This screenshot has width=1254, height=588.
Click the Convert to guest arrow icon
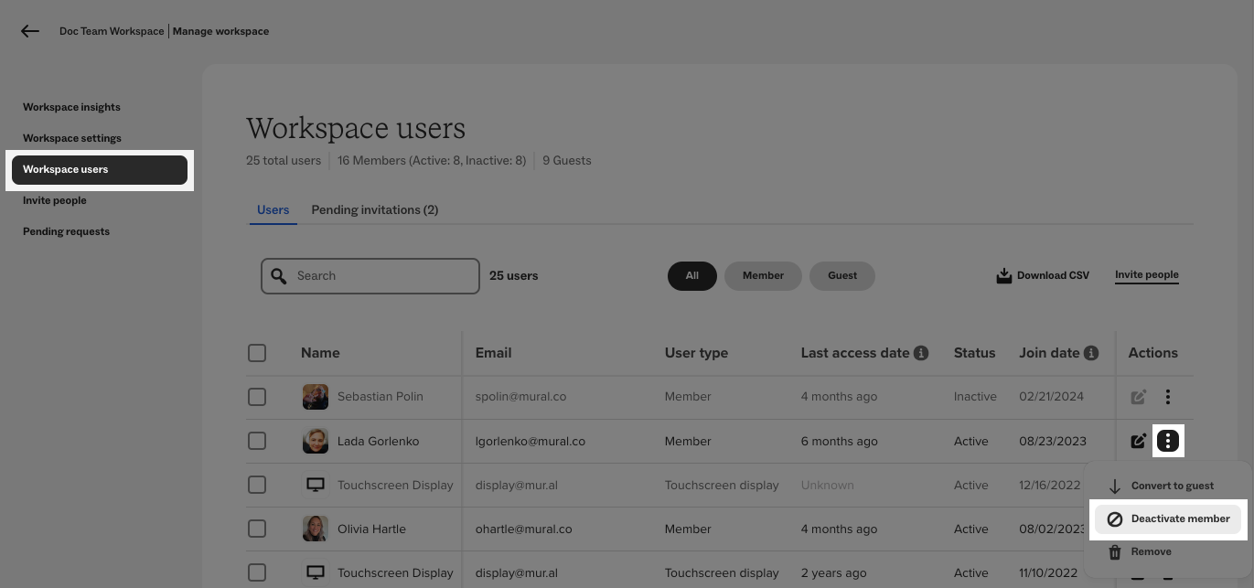1114,486
